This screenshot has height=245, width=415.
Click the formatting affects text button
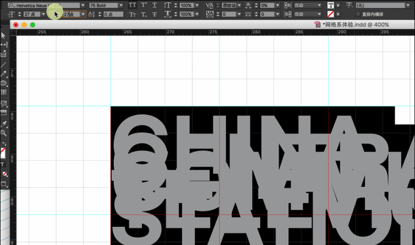point(2,164)
